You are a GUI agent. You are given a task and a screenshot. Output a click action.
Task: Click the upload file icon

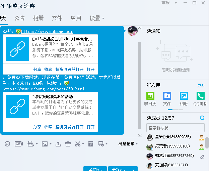tap(58, 144)
